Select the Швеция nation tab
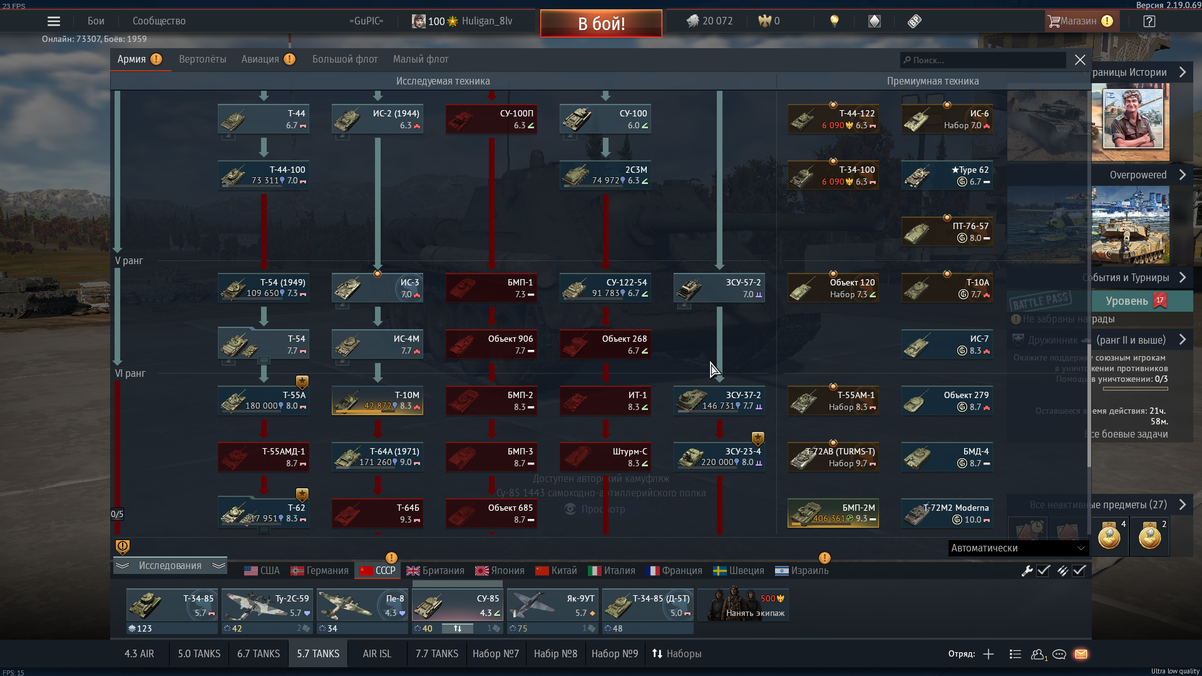1202x676 pixels. click(739, 571)
